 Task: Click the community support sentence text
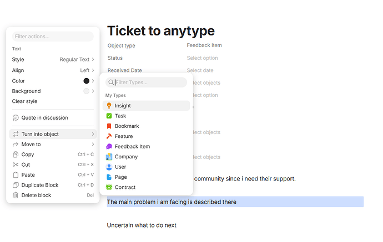click(245, 179)
